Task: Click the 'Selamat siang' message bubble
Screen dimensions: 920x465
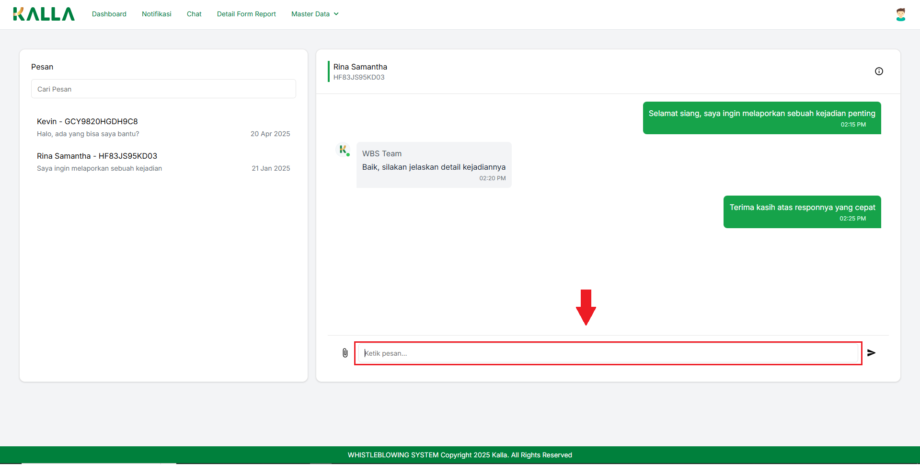Action: pyautogui.click(x=761, y=118)
